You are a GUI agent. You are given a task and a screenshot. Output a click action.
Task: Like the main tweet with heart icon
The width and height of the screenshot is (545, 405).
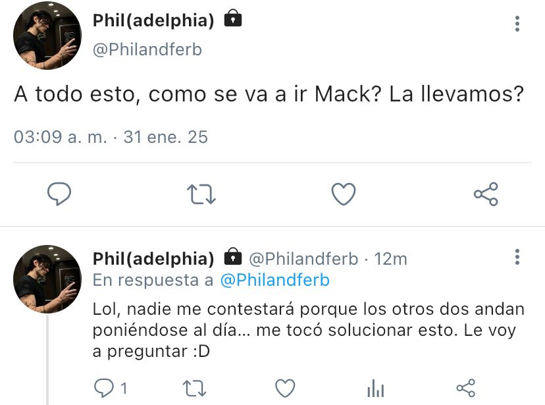[x=344, y=194]
